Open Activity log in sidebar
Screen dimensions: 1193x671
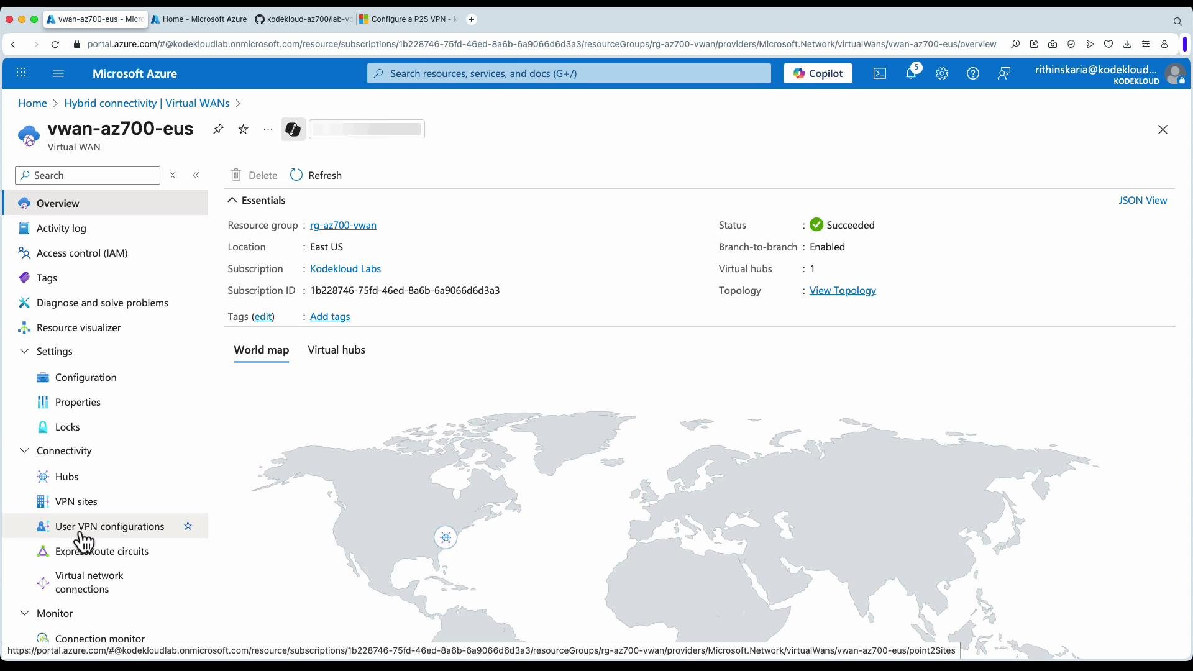tap(106, 228)
